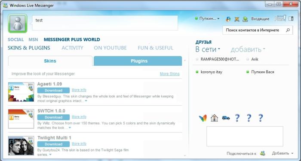Select contact koronyo itay
This screenshot has height=161, width=301.
click(x=212, y=72)
